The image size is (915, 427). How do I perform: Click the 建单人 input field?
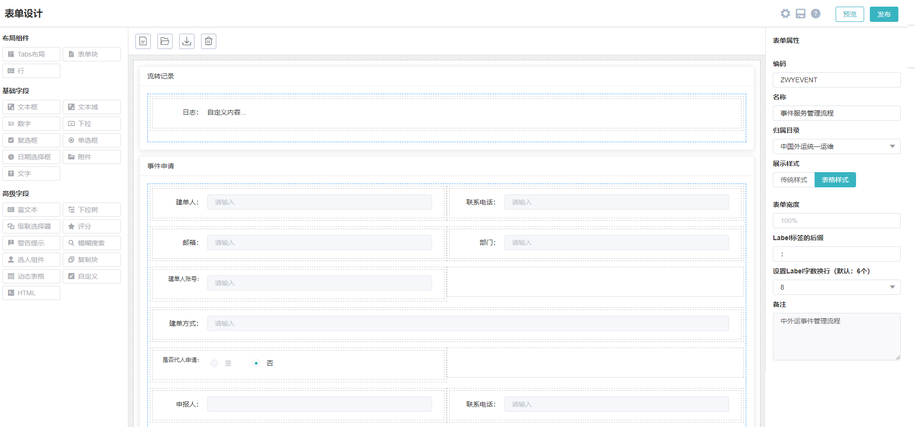point(319,202)
